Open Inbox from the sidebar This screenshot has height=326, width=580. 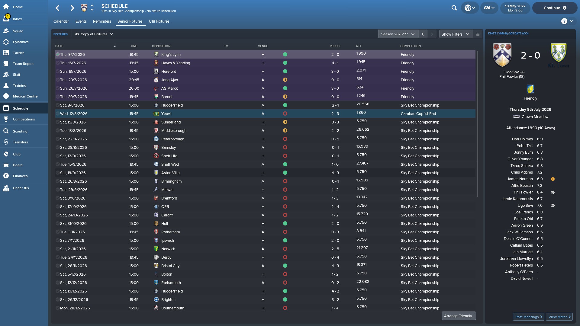tap(18, 19)
